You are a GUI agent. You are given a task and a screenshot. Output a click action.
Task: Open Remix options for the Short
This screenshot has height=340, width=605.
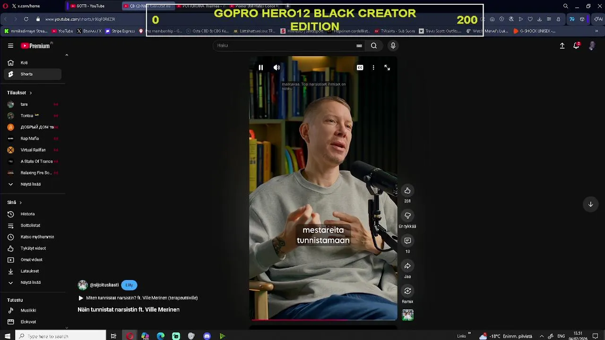(x=407, y=291)
